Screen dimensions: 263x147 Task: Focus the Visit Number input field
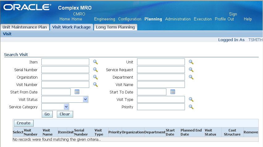coord(65,84)
